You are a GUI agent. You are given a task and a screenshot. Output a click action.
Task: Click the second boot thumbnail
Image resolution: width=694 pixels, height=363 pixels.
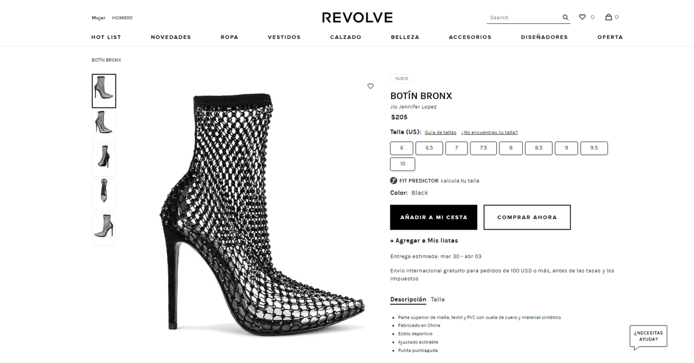tap(104, 125)
